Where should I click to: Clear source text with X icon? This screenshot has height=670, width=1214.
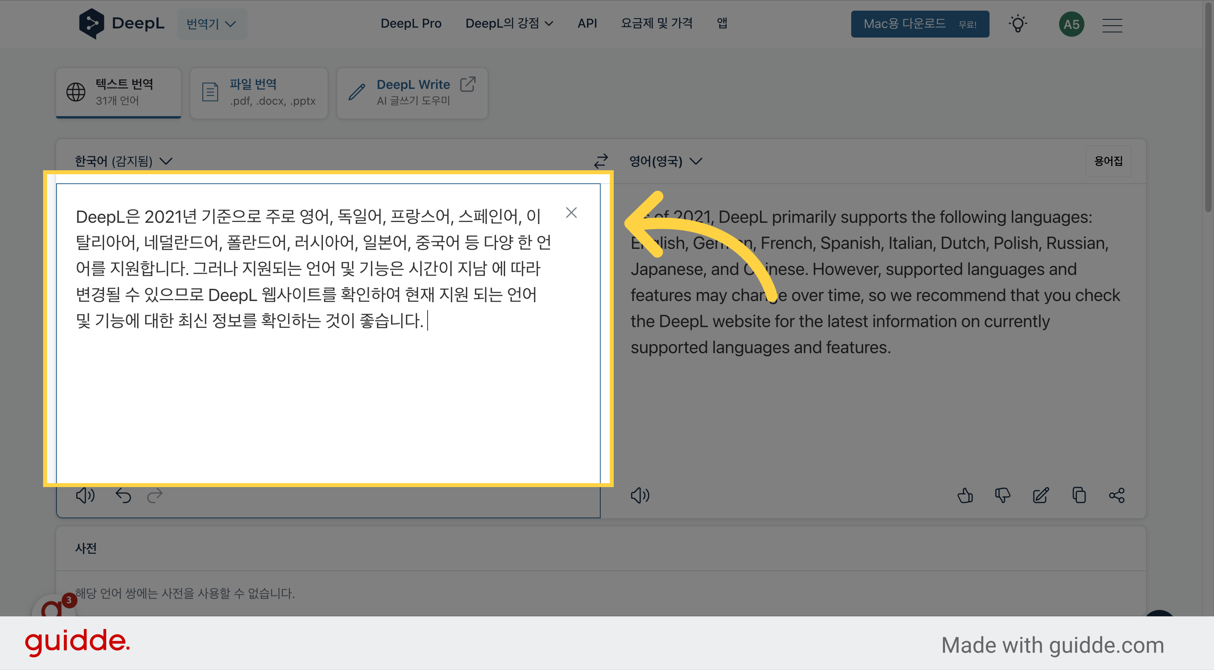pos(571,213)
